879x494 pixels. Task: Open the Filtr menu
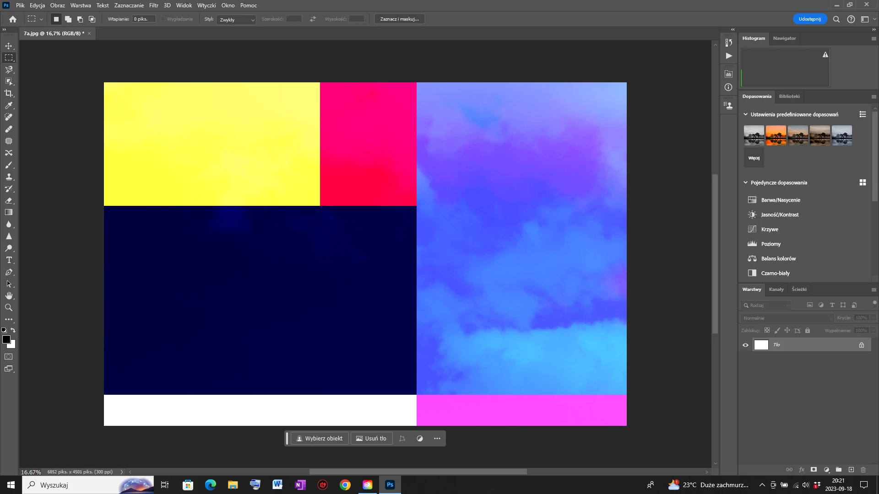point(153,5)
